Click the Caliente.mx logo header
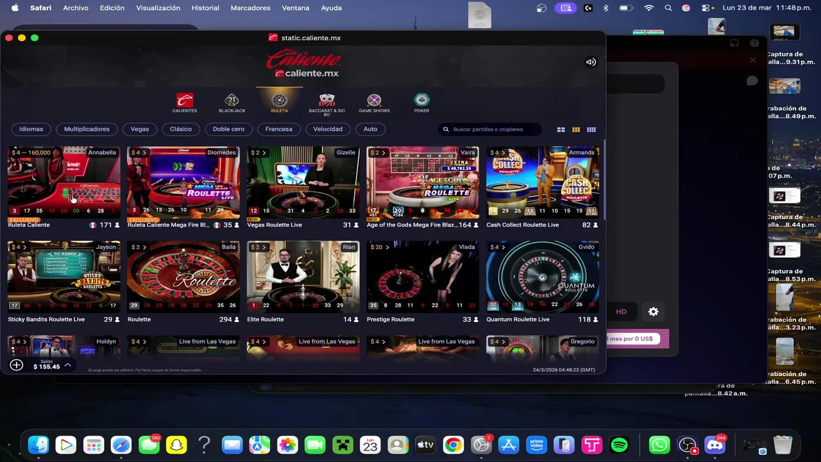 pyautogui.click(x=303, y=65)
